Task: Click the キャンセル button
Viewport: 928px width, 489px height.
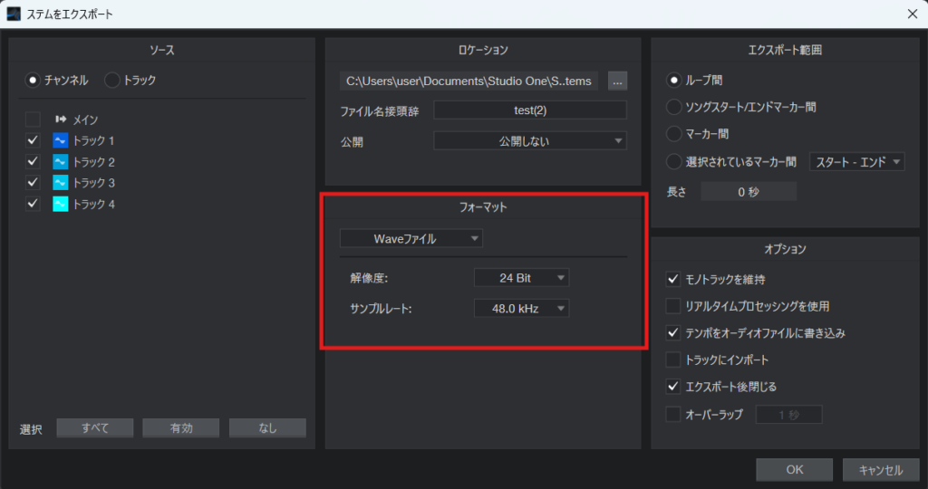Action: (881, 469)
